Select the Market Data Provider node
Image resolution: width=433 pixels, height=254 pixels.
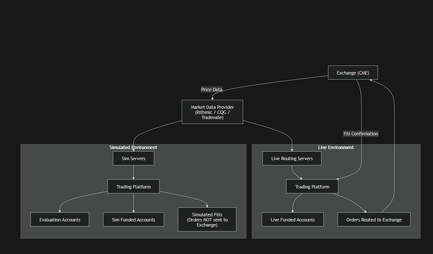coord(211,112)
